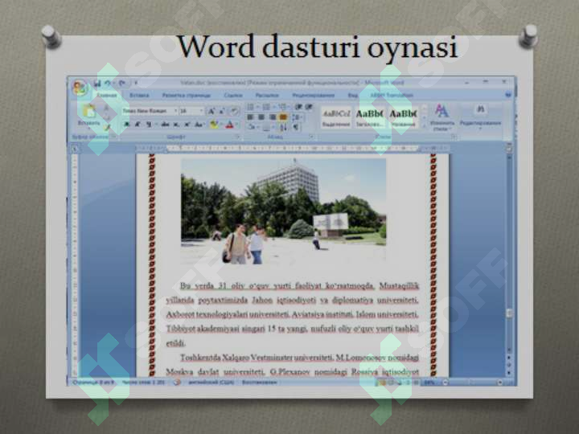Click the Sort A-Z icon

(x=283, y=127)
